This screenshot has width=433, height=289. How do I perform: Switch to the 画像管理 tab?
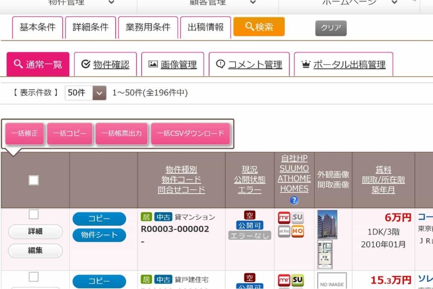point(173,64)
